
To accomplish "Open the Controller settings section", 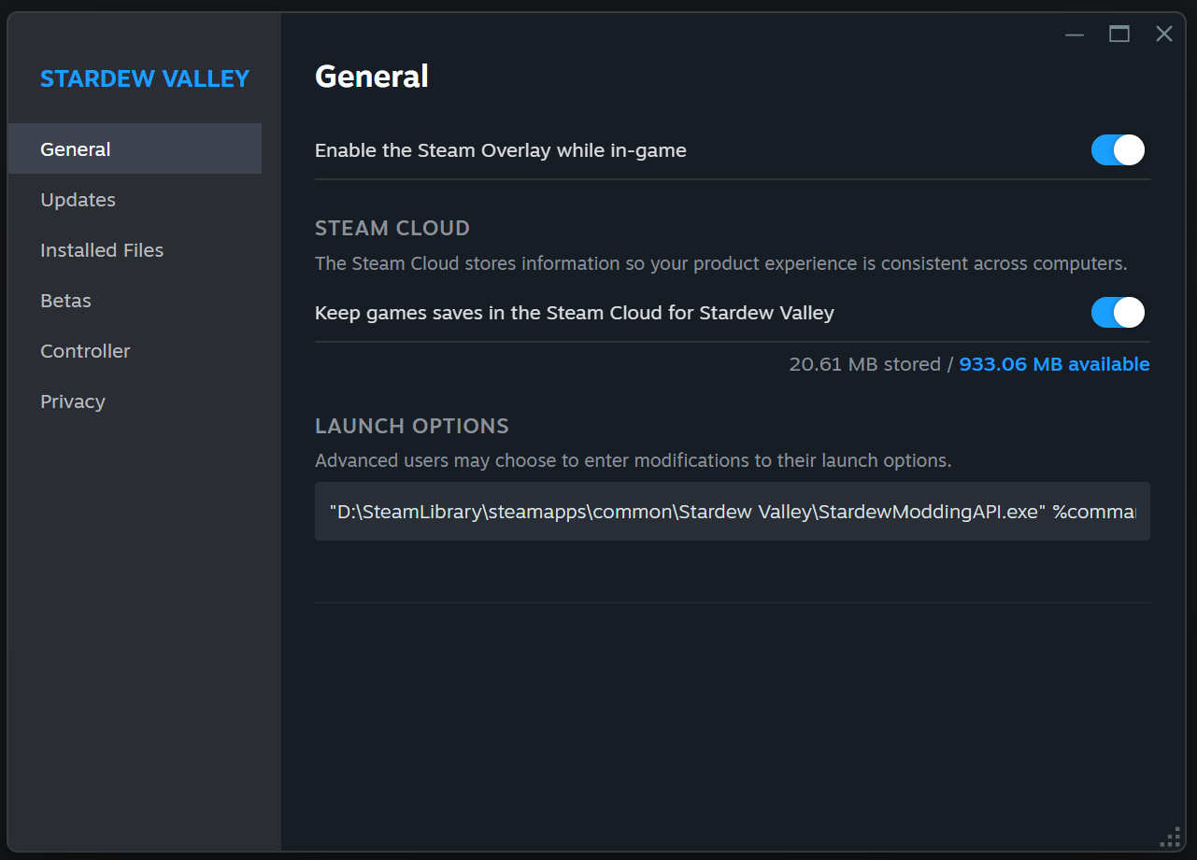I will (85, 350).
